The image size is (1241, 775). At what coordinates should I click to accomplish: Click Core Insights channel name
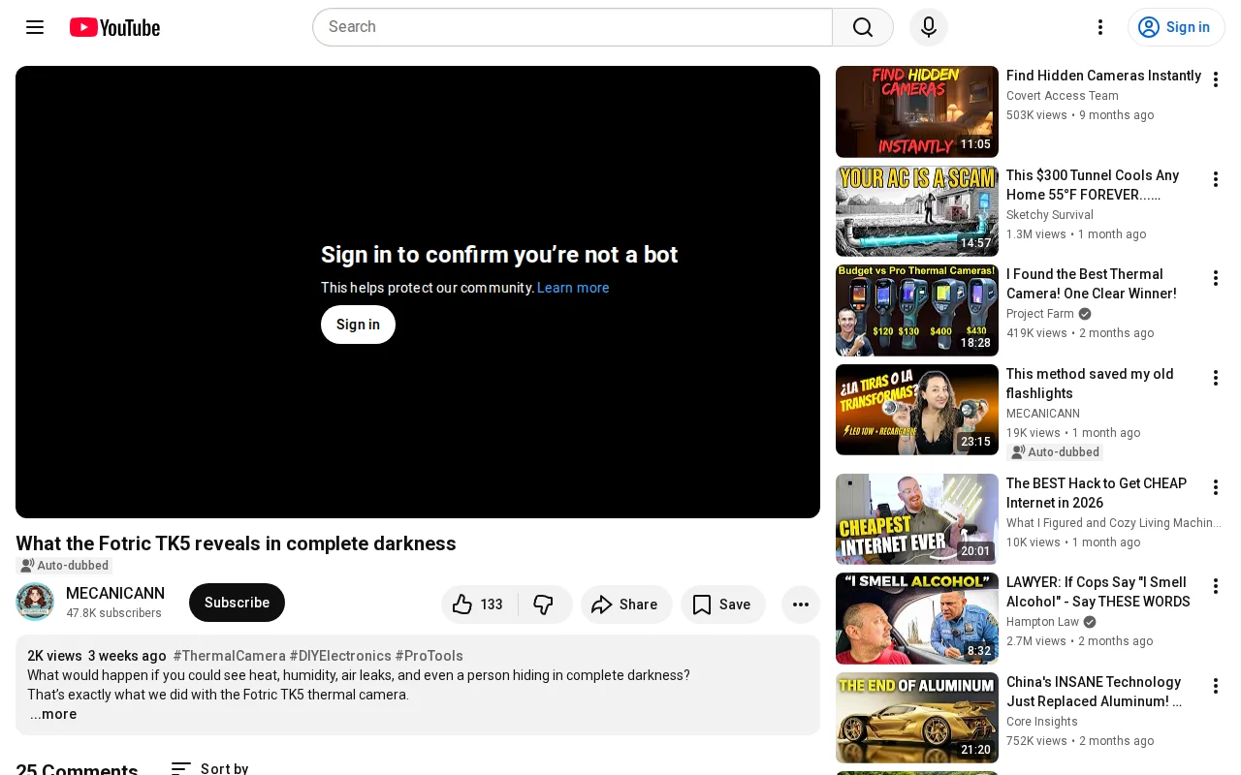[x=1042, y=722]
